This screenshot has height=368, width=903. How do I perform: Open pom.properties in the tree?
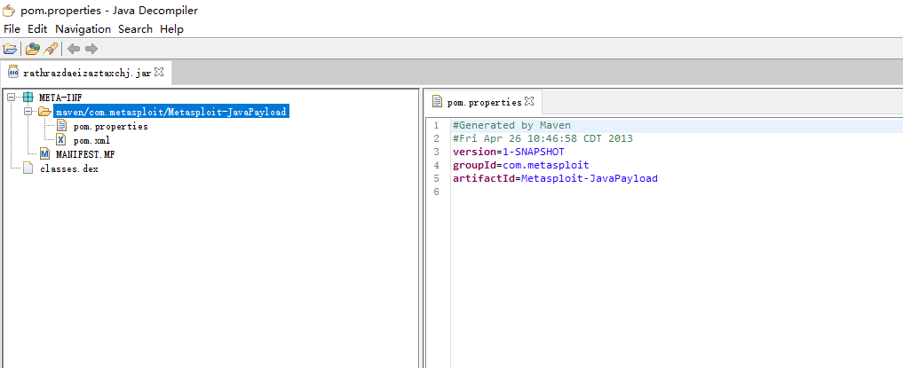point(111,126)
